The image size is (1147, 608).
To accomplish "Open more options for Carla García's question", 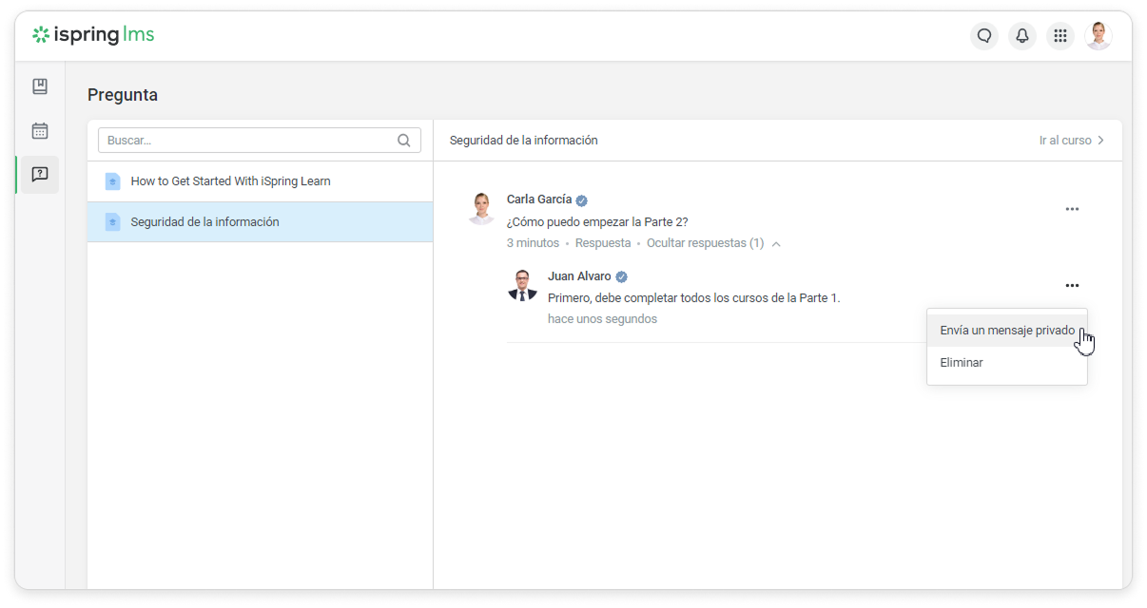I will click(x=1072, y=209).
